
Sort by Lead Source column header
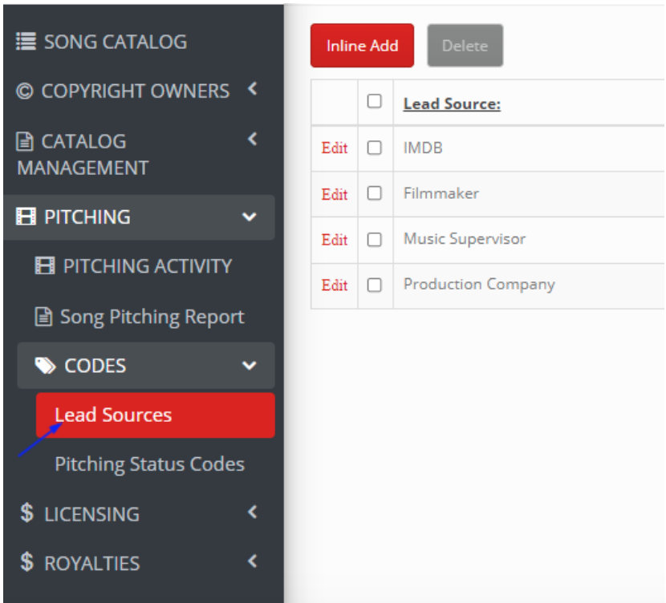click(x=452, y=104)
